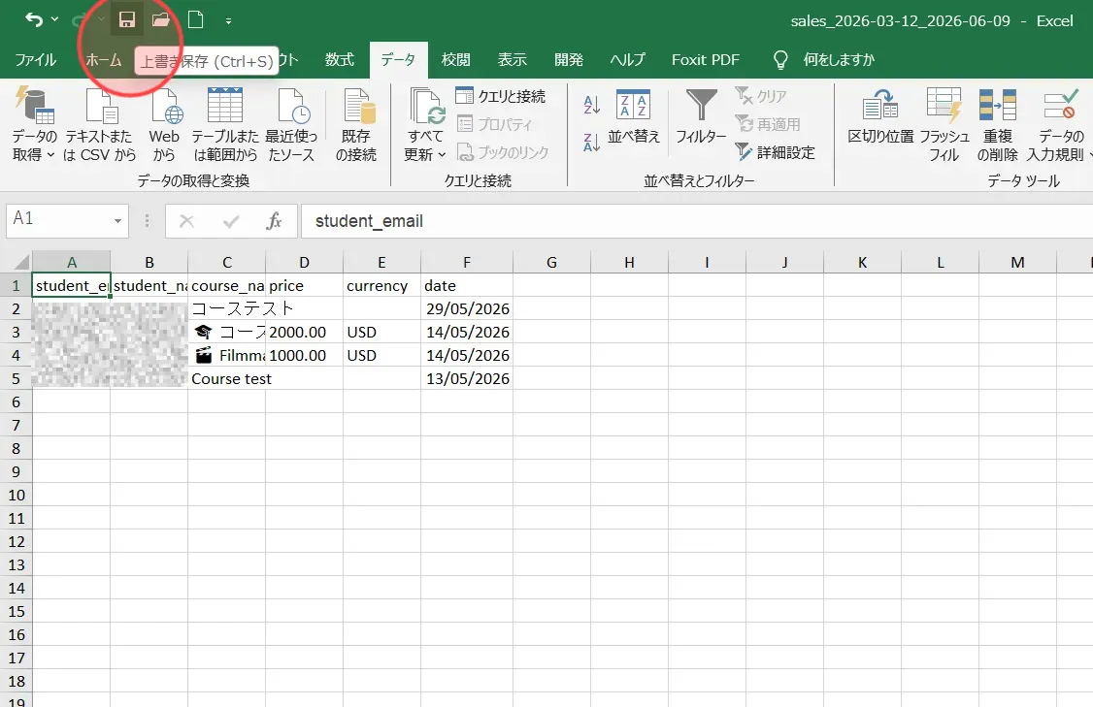Open the Foxit PDF tab
Viewport: 1093px width, 707px height.
706,60
